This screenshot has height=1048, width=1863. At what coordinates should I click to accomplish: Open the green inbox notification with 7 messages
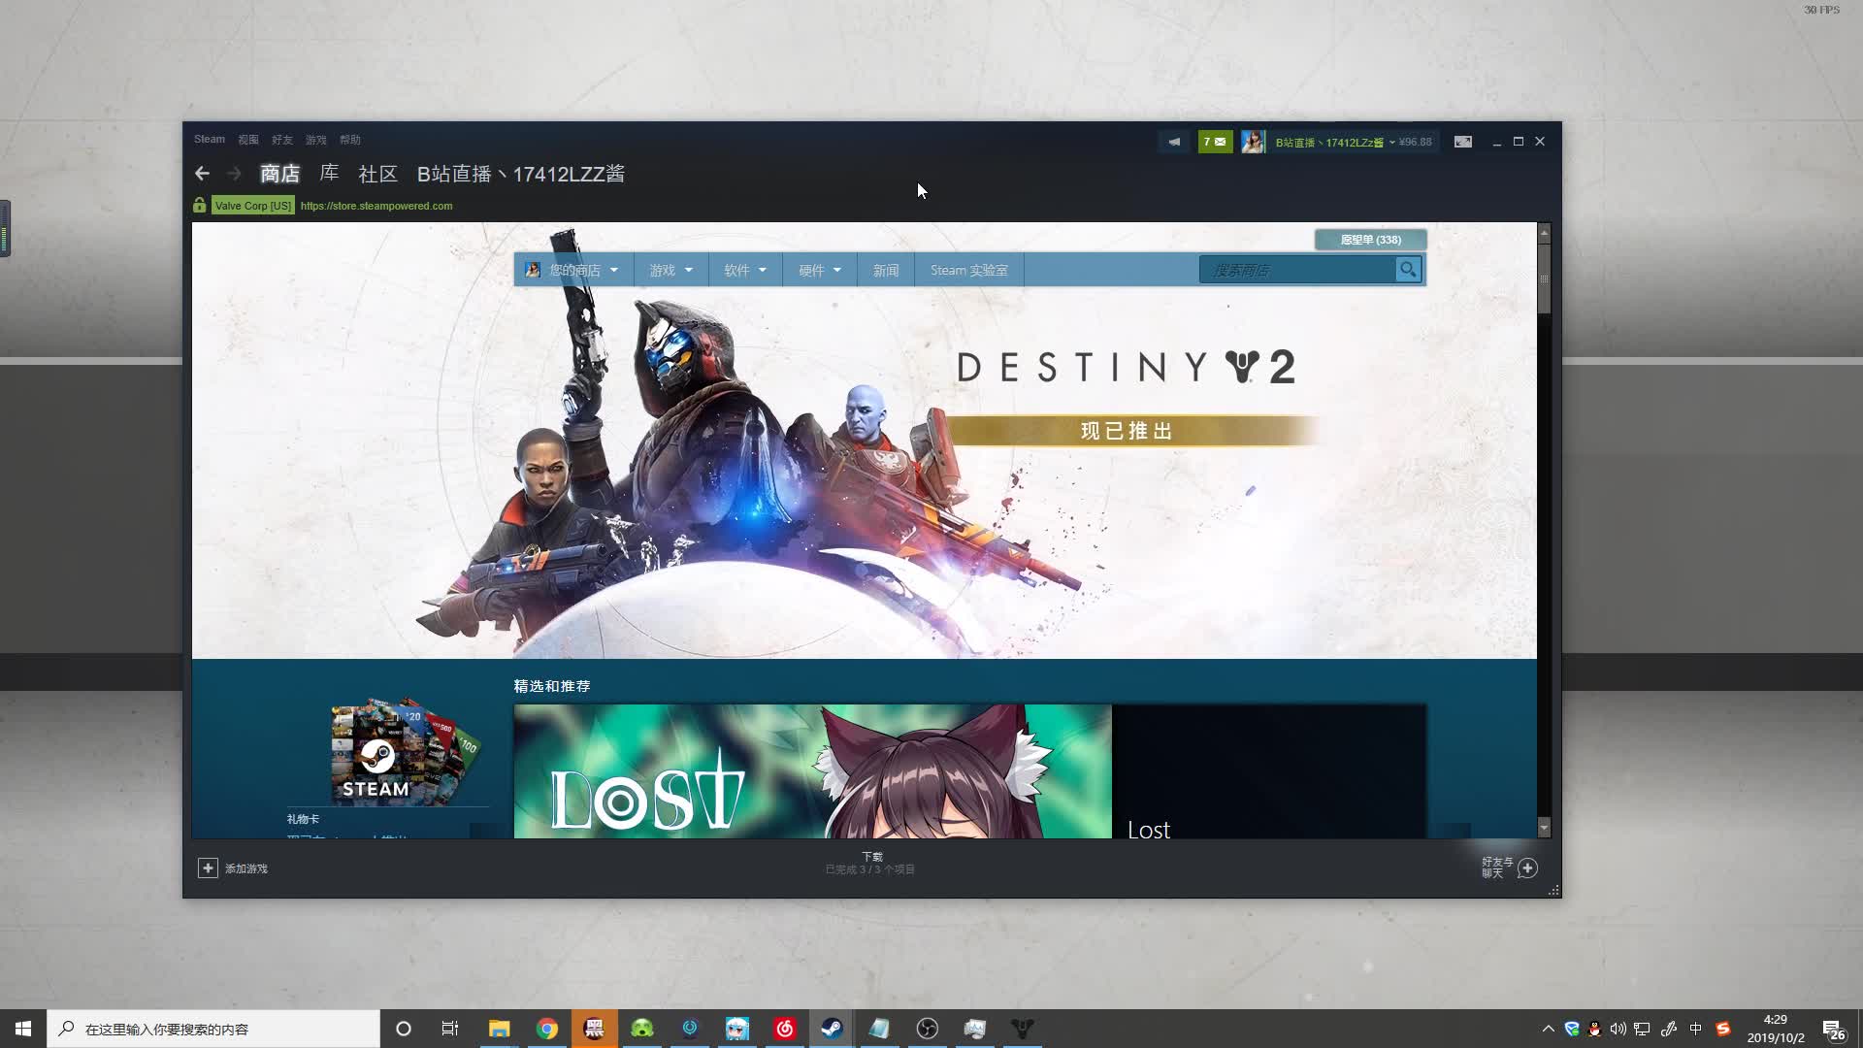point(1215,142)
